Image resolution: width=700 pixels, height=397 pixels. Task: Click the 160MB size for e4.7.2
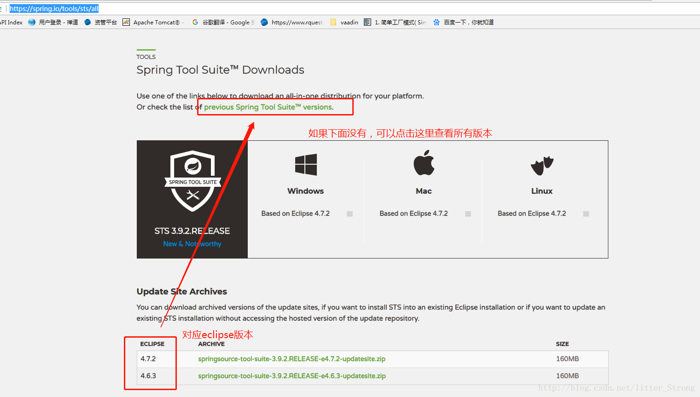click(567, 359)
